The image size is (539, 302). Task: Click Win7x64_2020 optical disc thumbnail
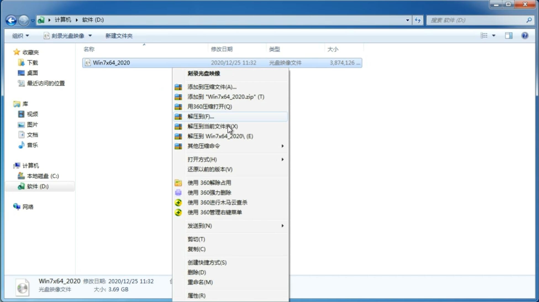23,287
